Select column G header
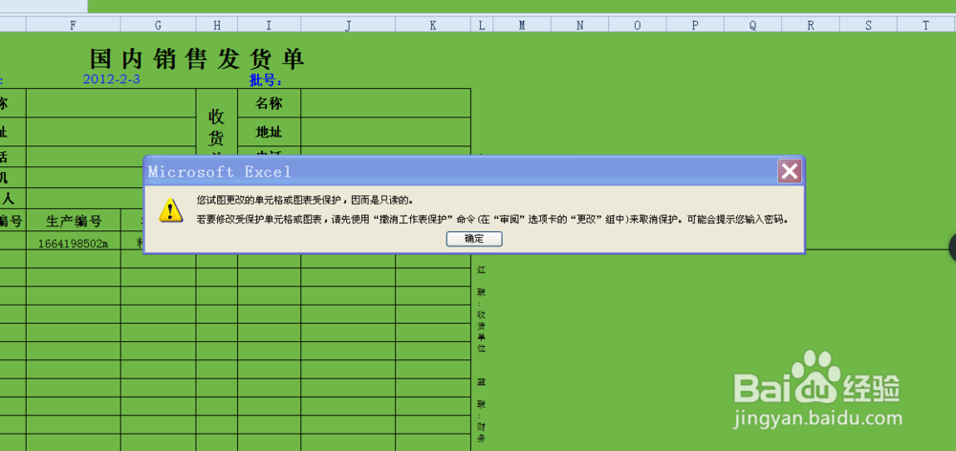The width and height of the screenshot is (956, 451). pos(158,25)
